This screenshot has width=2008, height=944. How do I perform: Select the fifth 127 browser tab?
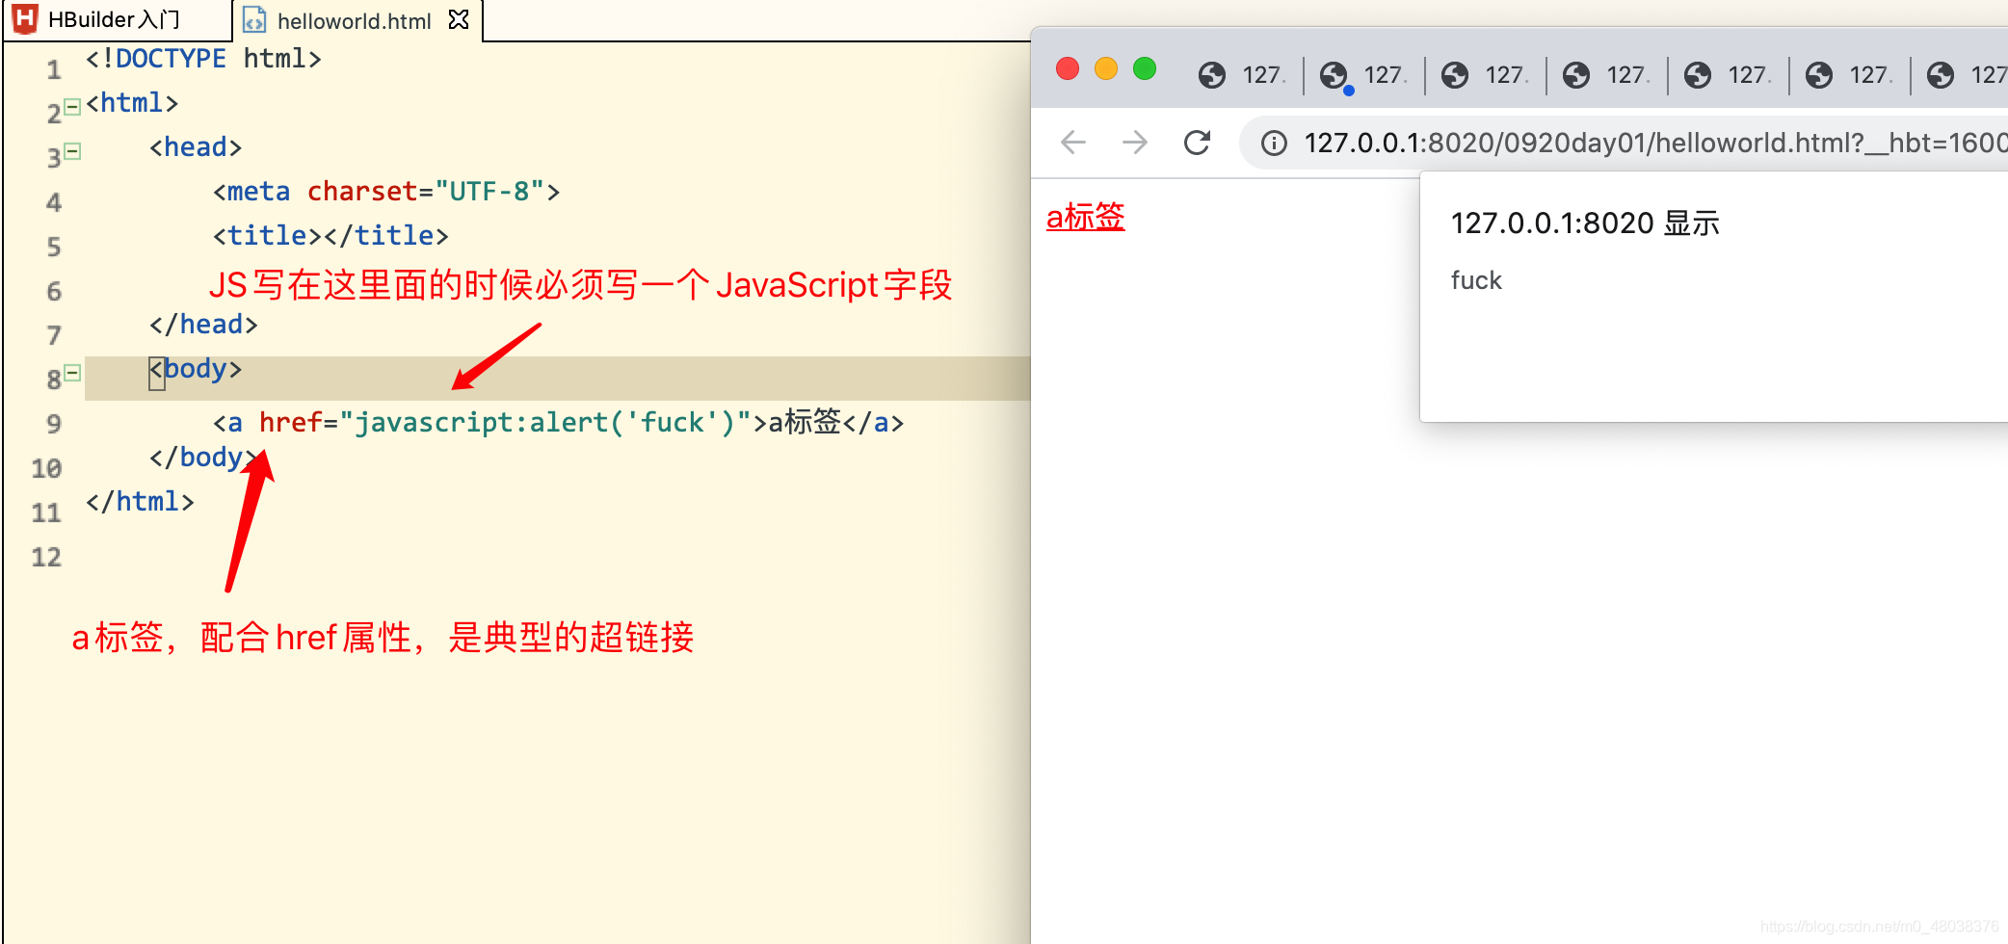tap(1729, 75)
